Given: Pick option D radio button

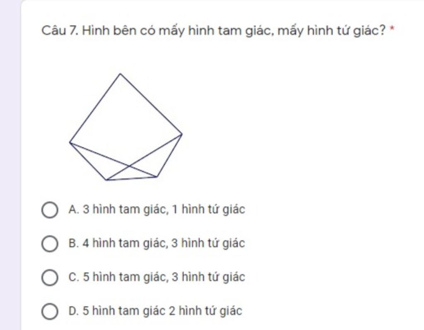Looking at the screenshot, I should pyautogui.click(x=50, y=311).
